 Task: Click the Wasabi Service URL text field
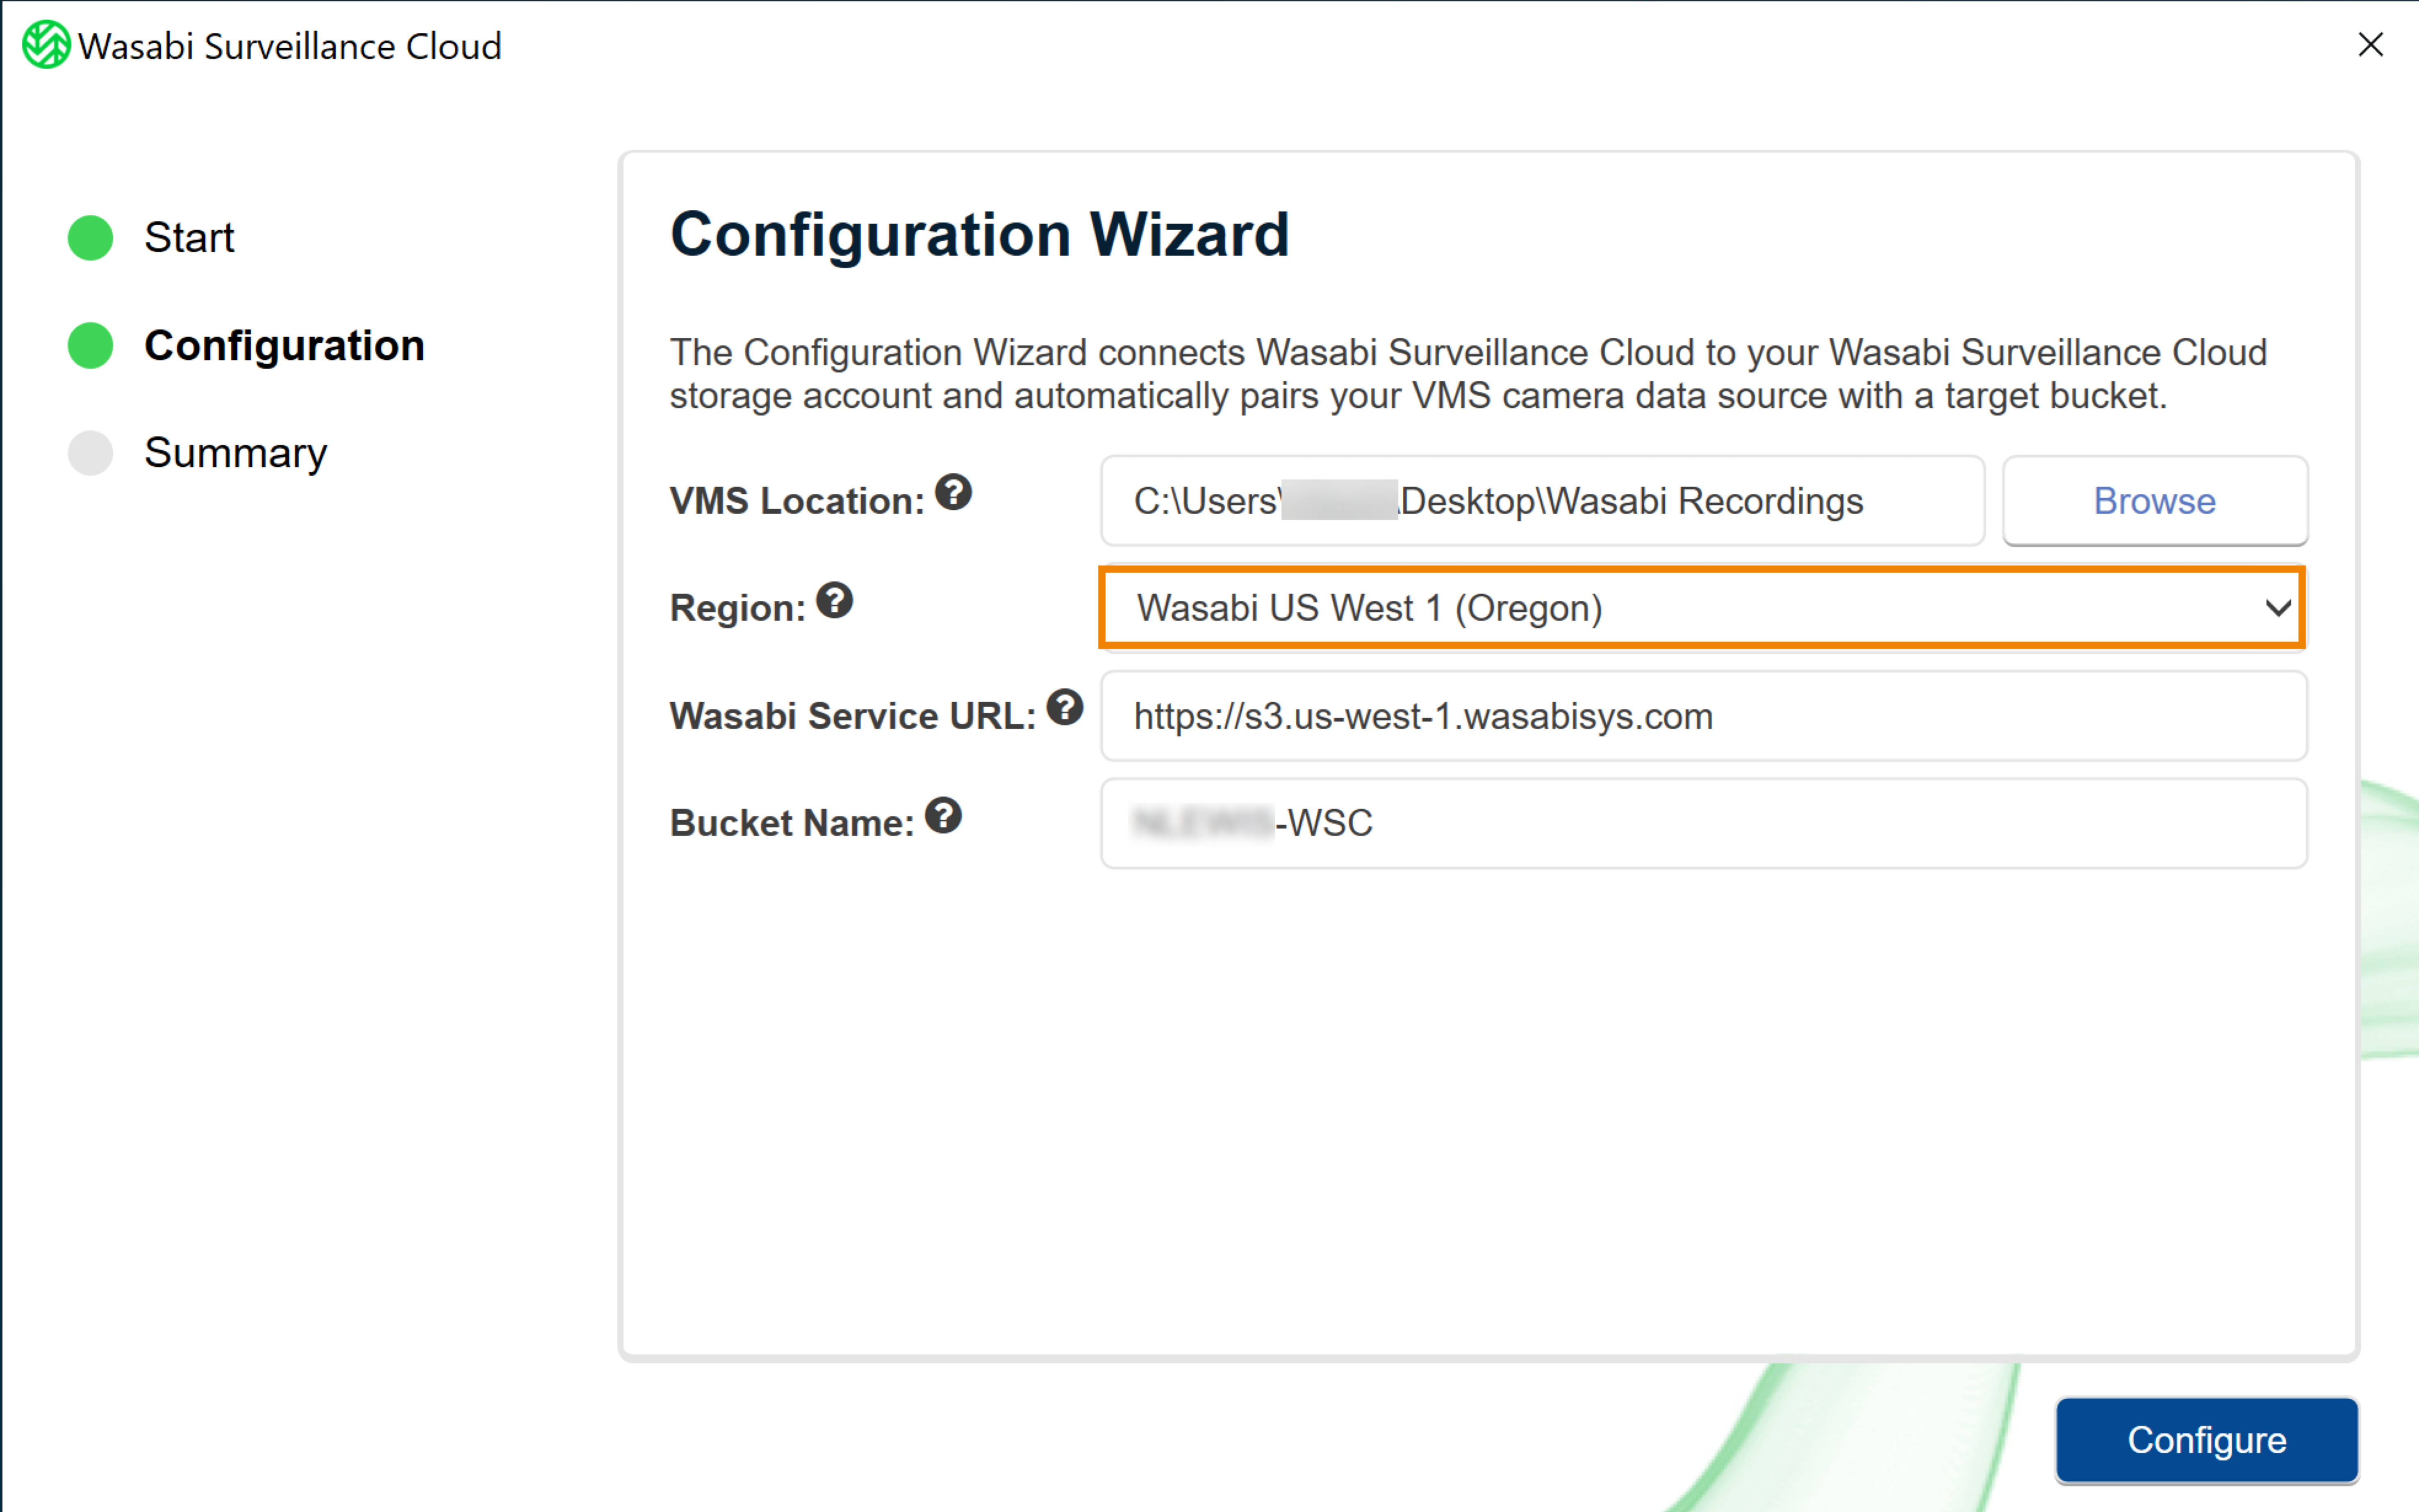1704,716
